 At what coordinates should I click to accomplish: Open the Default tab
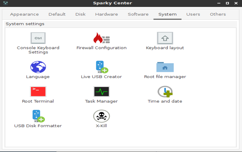coord(57,15)
